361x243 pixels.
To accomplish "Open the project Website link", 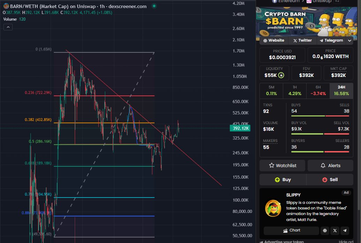I will pos(274,41).
